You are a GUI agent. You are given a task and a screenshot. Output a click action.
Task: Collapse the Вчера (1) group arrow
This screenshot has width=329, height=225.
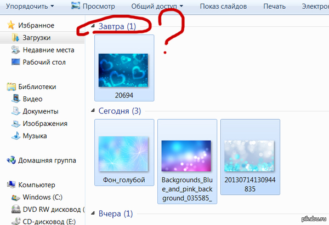[93, 214]
